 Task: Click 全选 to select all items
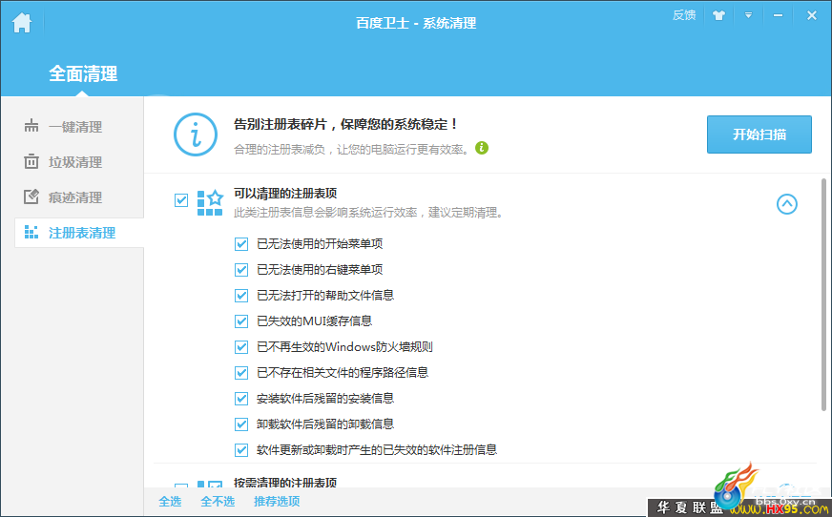pos(170,501)
